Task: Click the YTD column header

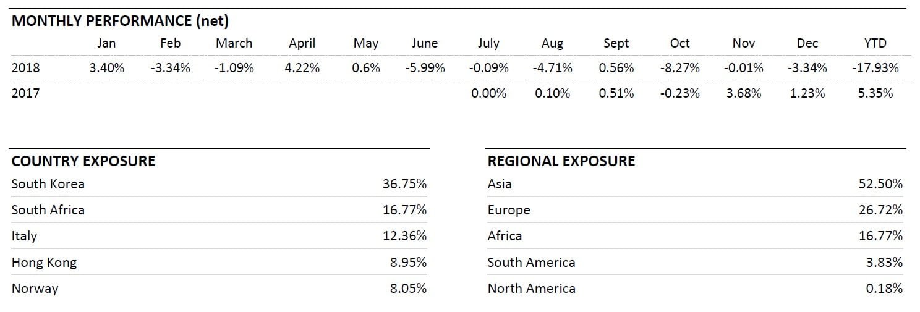Action: point(875,43)
